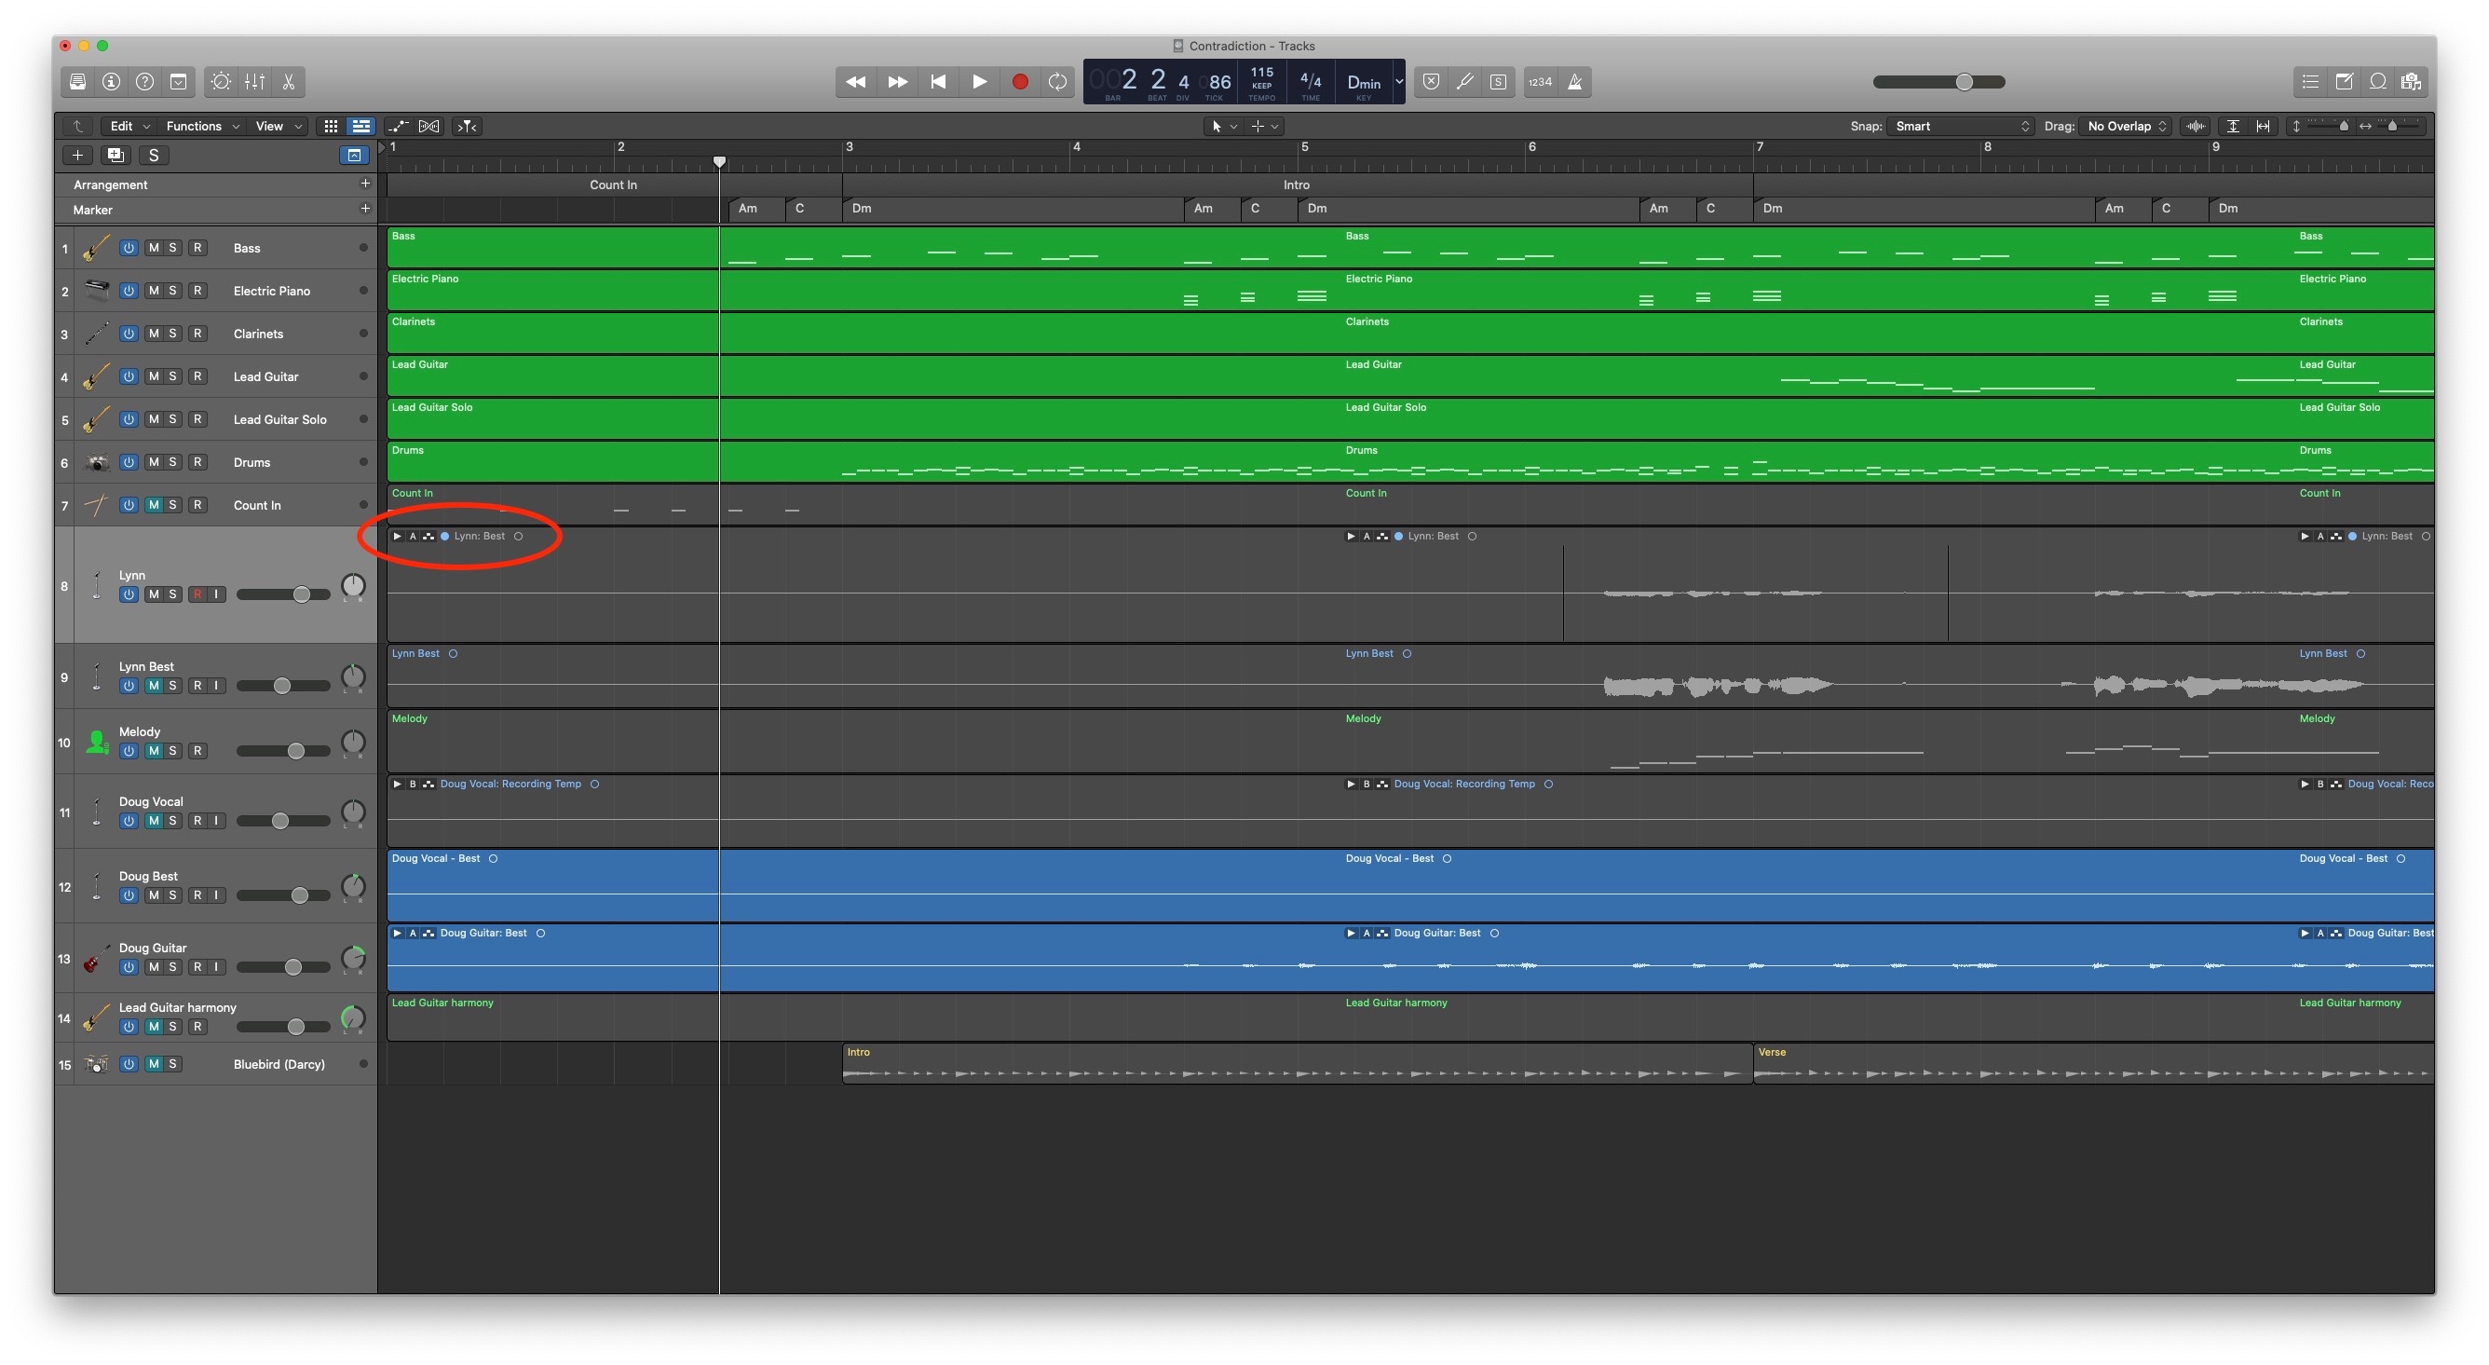2489x1365 pixels.
Task: Open the Functions menu
Action: coord(201,127)
